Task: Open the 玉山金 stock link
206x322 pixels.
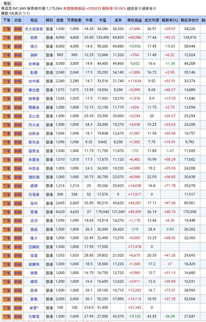Action: click(x=34, y=116)
